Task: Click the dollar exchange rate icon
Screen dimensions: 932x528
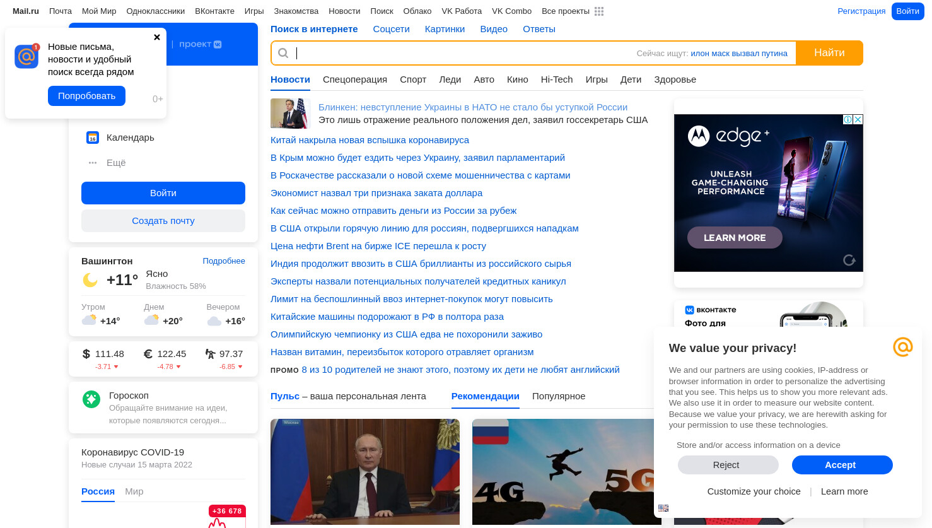Action: (86, 354)
